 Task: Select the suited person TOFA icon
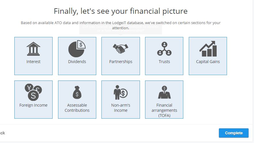tap(164, 92)
